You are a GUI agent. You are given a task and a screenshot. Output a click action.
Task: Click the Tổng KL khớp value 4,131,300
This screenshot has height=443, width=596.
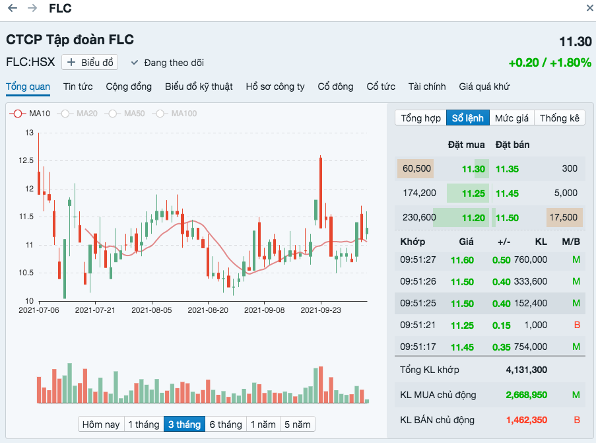click(x=527, y=370)
